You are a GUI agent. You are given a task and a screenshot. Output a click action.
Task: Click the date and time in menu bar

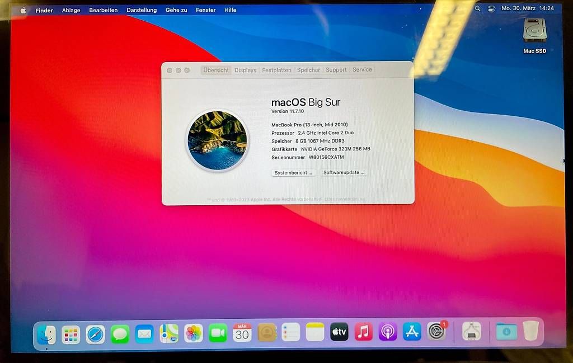click(x=528, y=8)
